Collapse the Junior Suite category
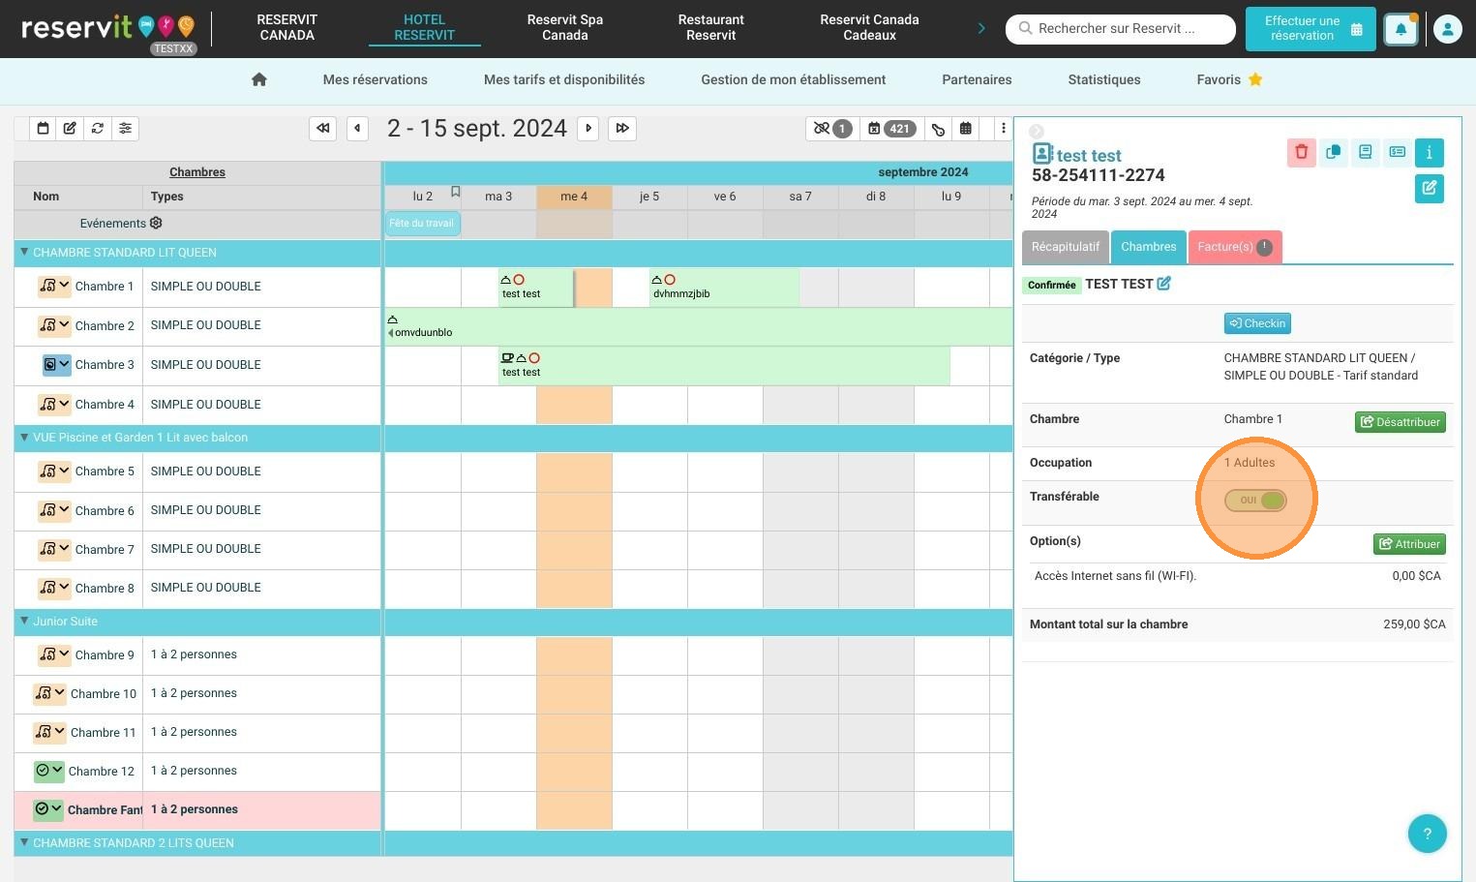This screenshot has height=882, width=1476. (24, 621)
